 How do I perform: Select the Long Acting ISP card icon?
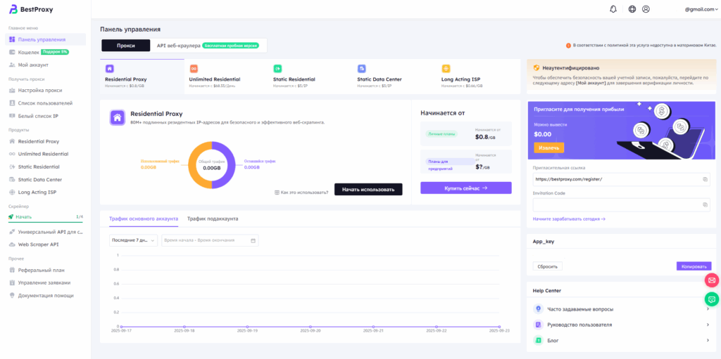click(x=446, y=69)
